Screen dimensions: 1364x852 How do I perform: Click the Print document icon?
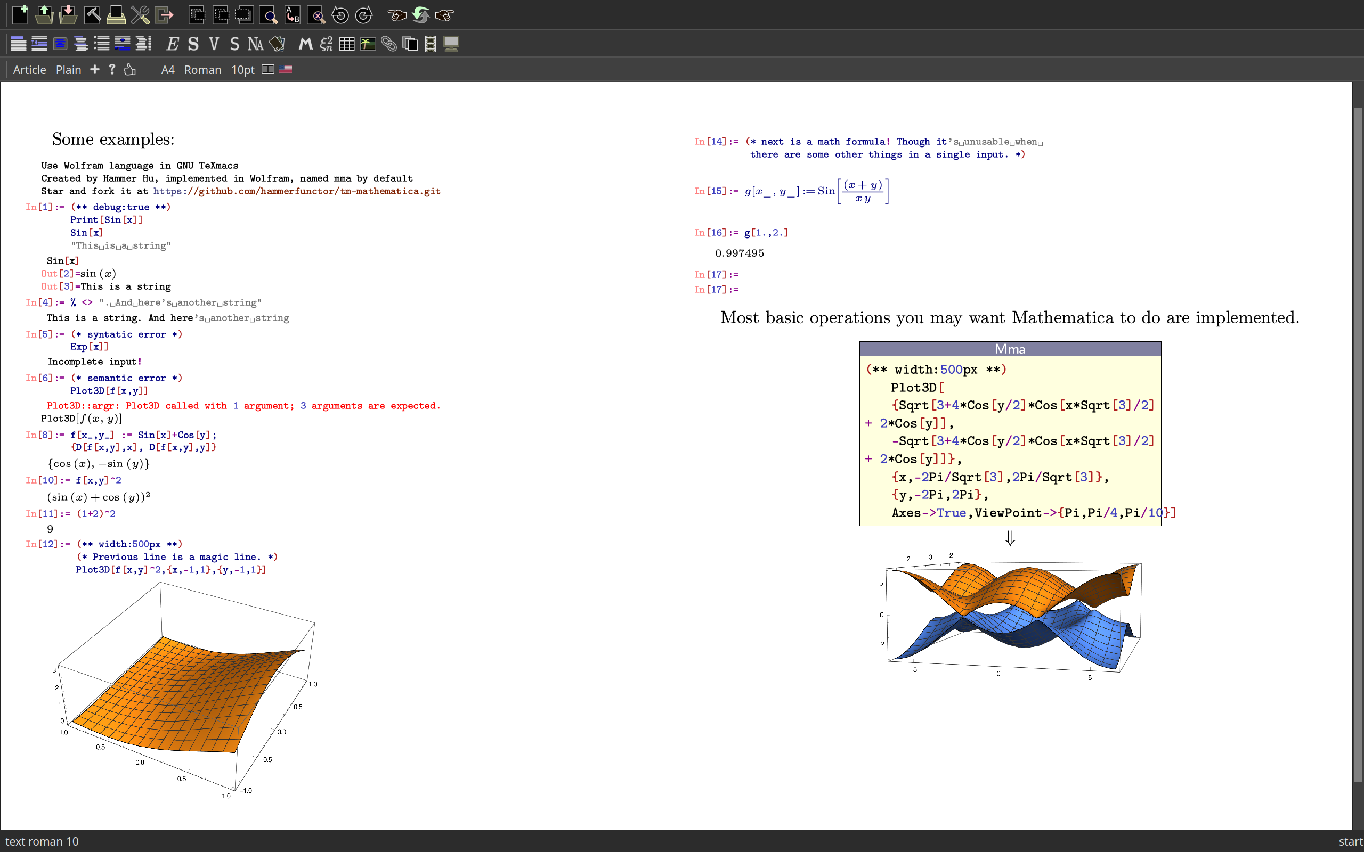(116, 15)
